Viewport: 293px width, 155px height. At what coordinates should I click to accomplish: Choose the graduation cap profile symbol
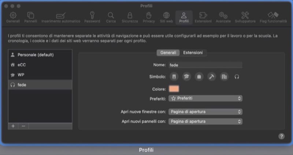[x=186, y=77]
